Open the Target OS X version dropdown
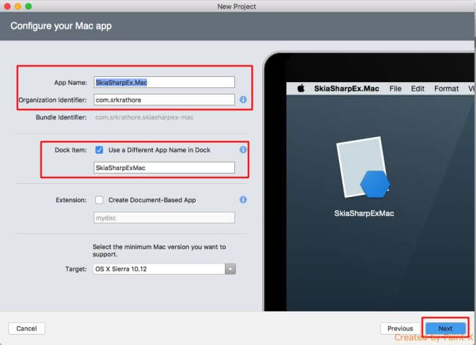 (164, 269)
